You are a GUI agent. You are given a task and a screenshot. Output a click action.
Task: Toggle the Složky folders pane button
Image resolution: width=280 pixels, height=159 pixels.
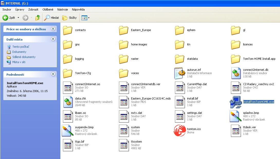(70, 18)
